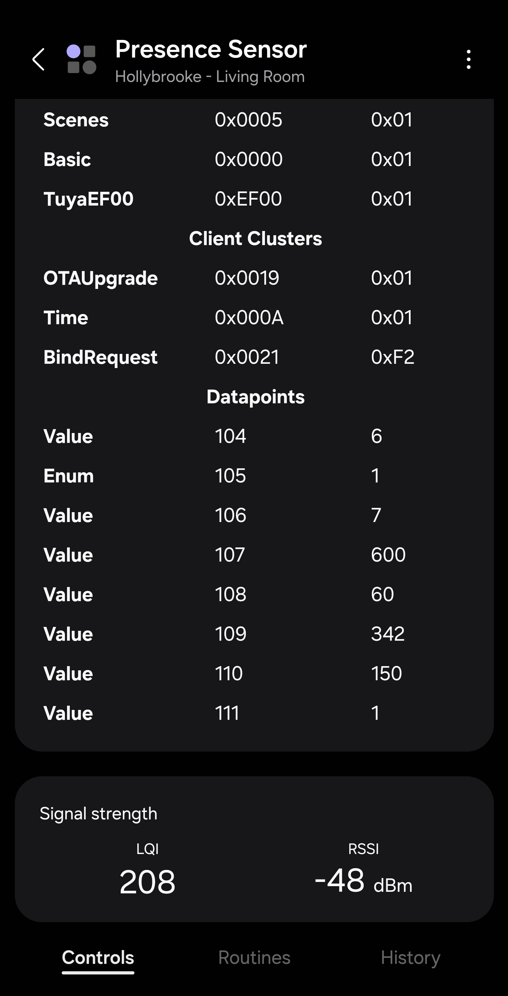Tap the RSSI -48 dBm reading
The image size is (508, 996).
pos(363,882)
